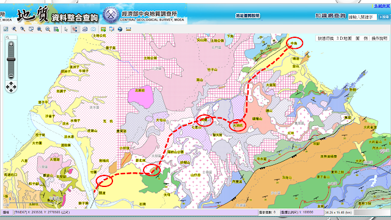This screenshot has height=220, width=391.
Task: Click the camera snapshot icon
Action: (x=93, y=29)
